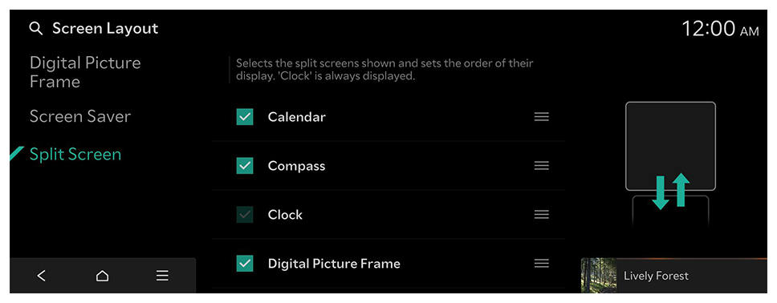Open the home screen icon

102,276
